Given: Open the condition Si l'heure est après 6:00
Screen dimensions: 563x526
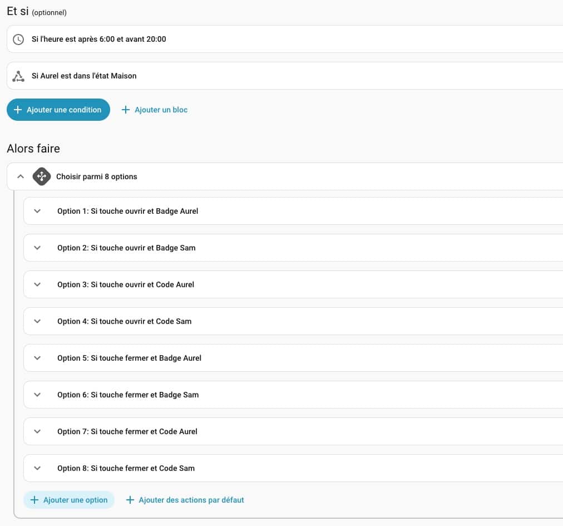Looking at the screenshot, I should click(x=99, y=40).
